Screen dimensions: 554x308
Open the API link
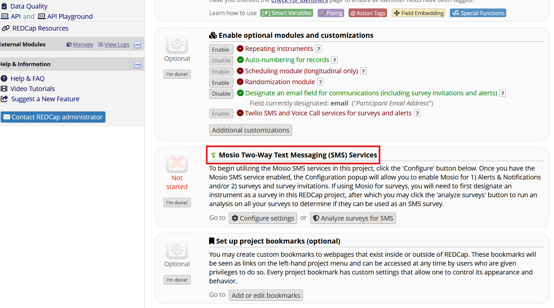[15, 16]
